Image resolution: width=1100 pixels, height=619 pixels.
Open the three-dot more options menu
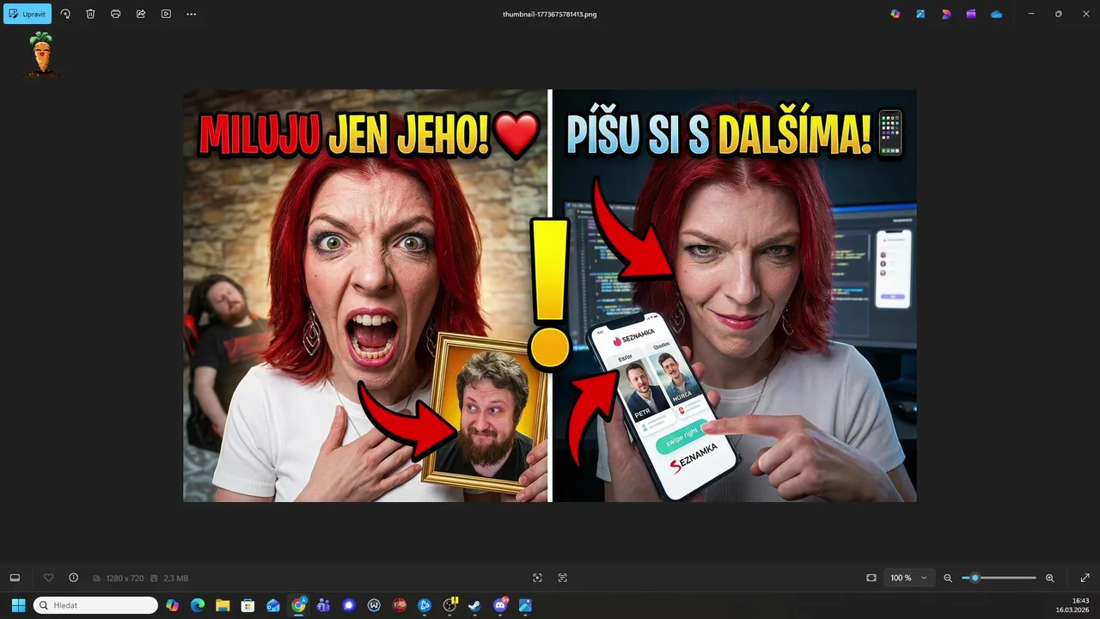[x=191, y=14]
